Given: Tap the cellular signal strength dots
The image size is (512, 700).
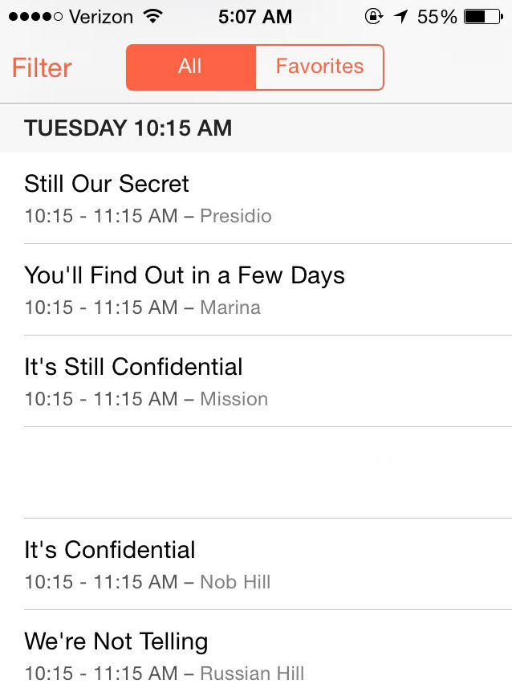Looking at the screenshot, I should [x=32, y=16].
